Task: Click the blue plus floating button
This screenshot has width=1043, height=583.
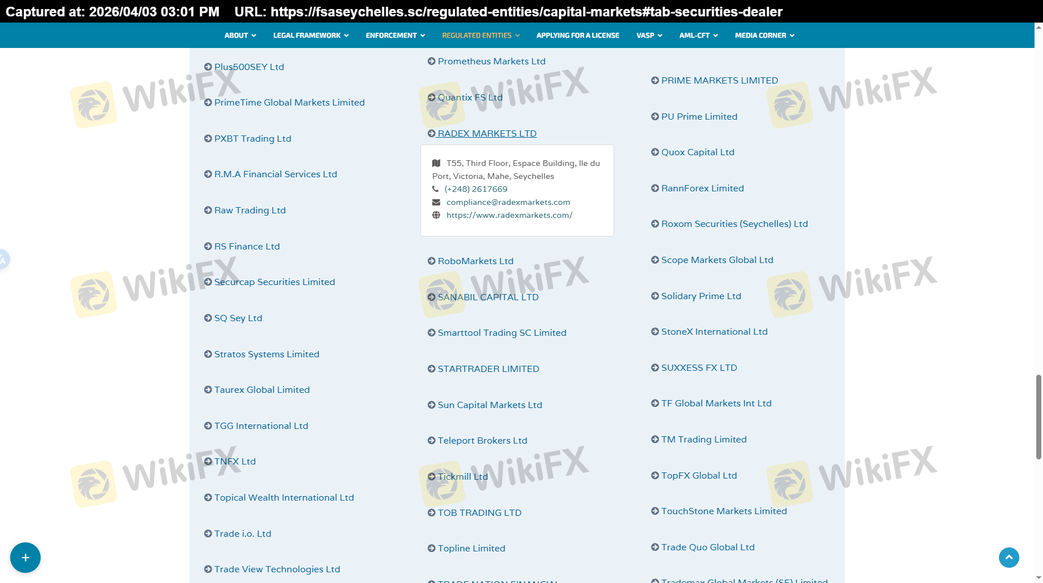Action: pos(25,558)
